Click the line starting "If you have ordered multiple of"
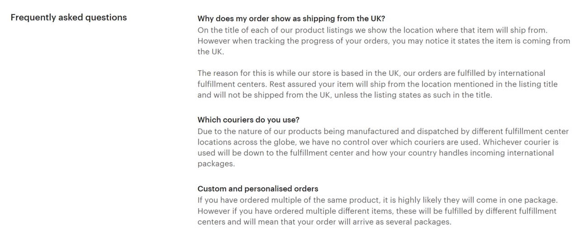579x243 pixels. point(377,200)
